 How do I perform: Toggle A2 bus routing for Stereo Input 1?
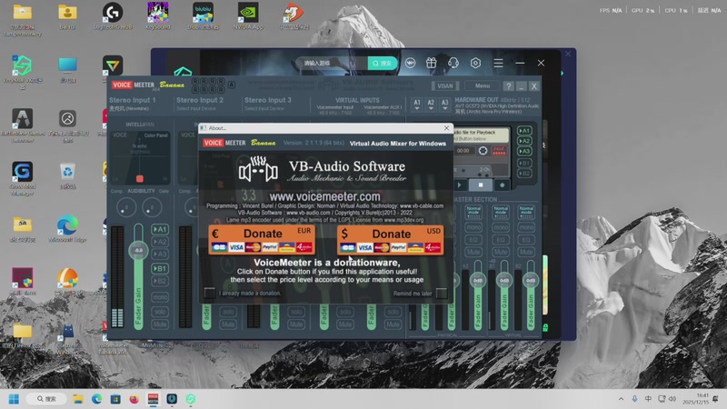pyautogui.click(x=160, y=242)
